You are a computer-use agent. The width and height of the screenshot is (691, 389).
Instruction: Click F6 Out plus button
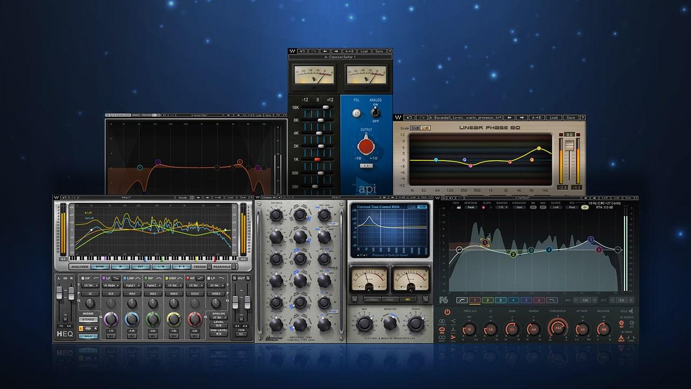click(631, 300)
